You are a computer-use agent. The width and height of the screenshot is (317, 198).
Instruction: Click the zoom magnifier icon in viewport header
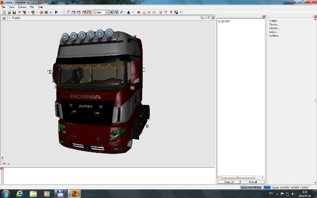202,18
